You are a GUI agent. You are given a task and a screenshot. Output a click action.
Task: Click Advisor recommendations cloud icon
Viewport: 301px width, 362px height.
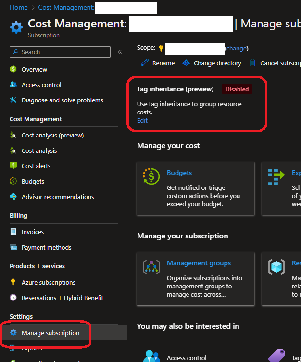click(x=13, y=197)
